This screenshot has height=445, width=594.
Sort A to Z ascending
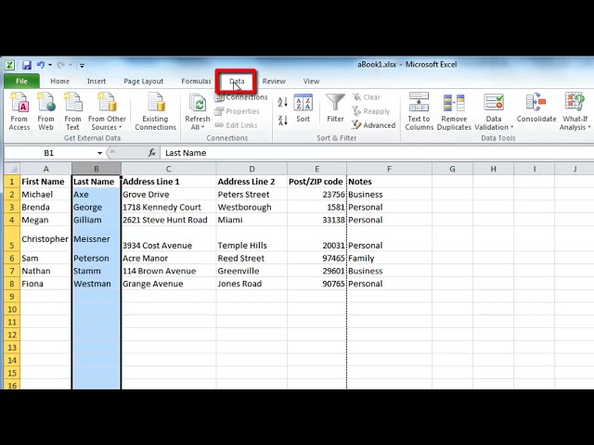click(282, 102)
